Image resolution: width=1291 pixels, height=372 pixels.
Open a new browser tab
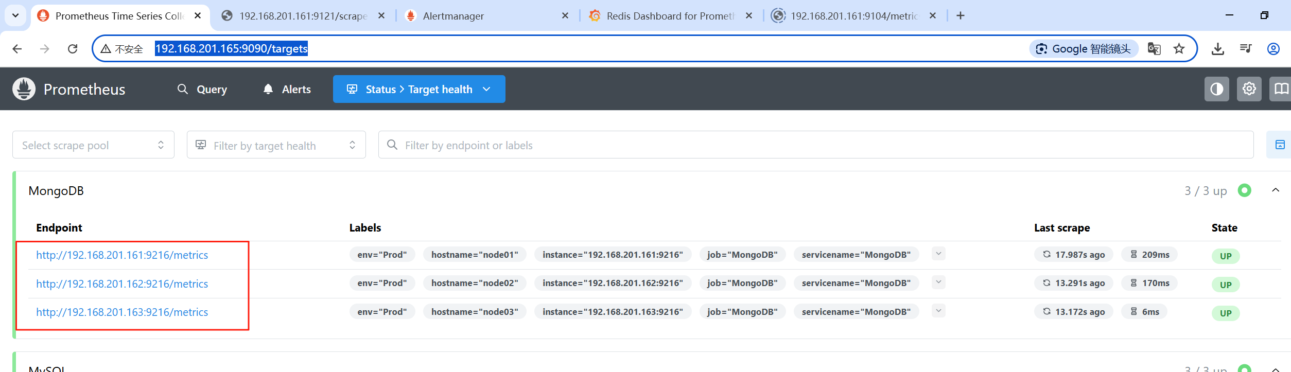961,16
